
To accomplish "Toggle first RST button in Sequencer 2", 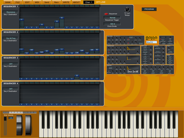I will click(22, 31).
